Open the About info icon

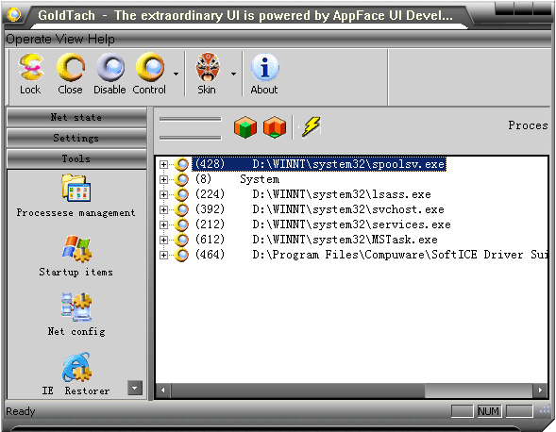(264, 67)
